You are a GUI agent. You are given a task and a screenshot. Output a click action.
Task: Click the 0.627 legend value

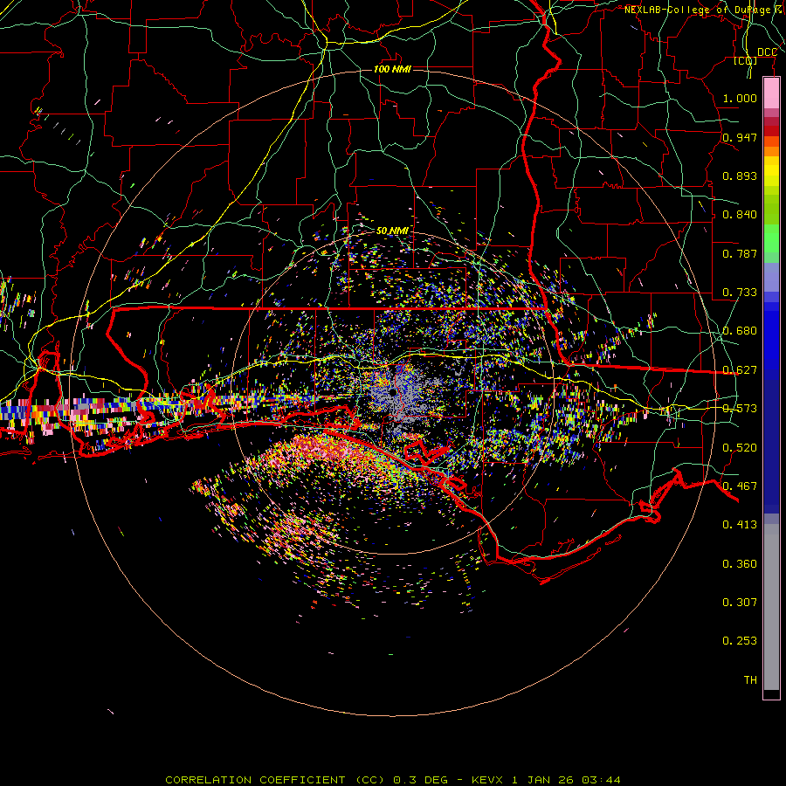[x=740, y=370]
